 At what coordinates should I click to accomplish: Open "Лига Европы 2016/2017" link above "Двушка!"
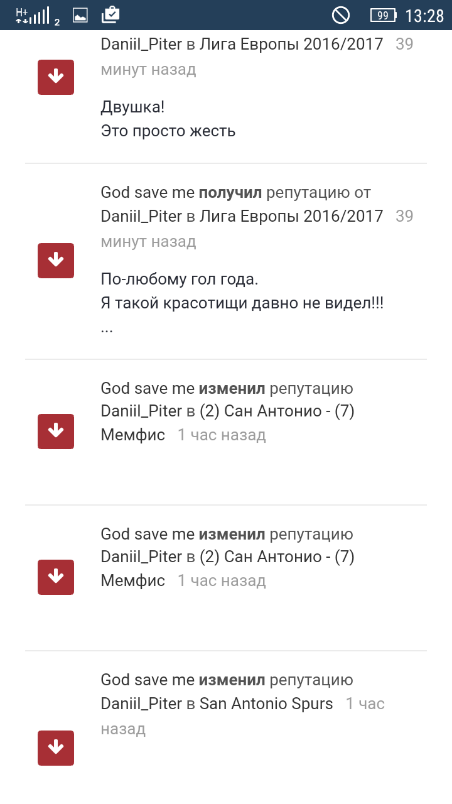[291, 45]
